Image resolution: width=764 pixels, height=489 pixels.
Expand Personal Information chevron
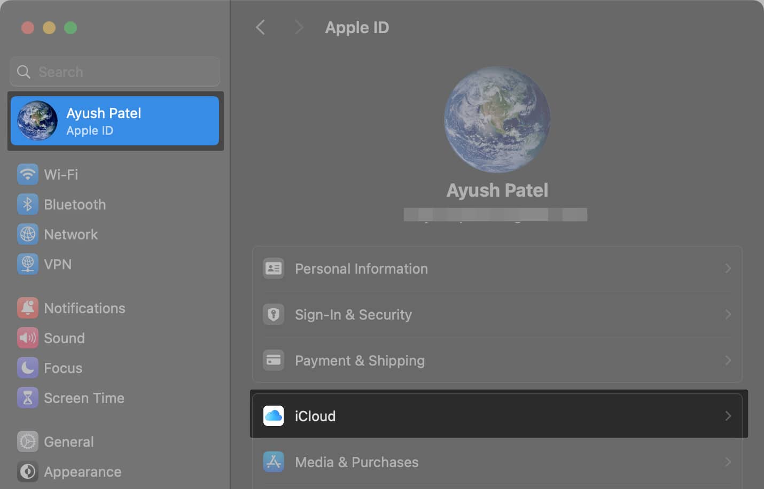728,268
